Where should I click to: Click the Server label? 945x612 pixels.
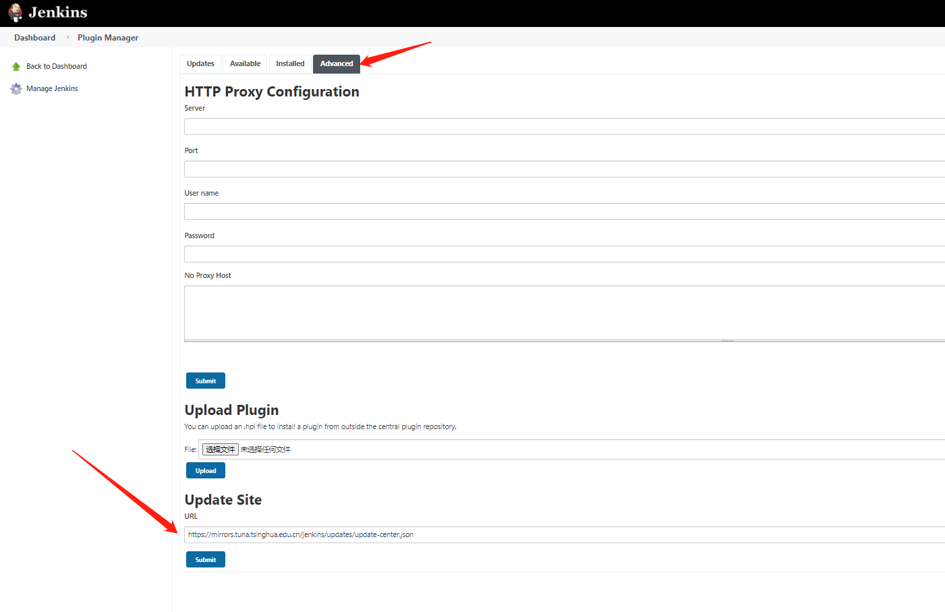tap(195, 108)
